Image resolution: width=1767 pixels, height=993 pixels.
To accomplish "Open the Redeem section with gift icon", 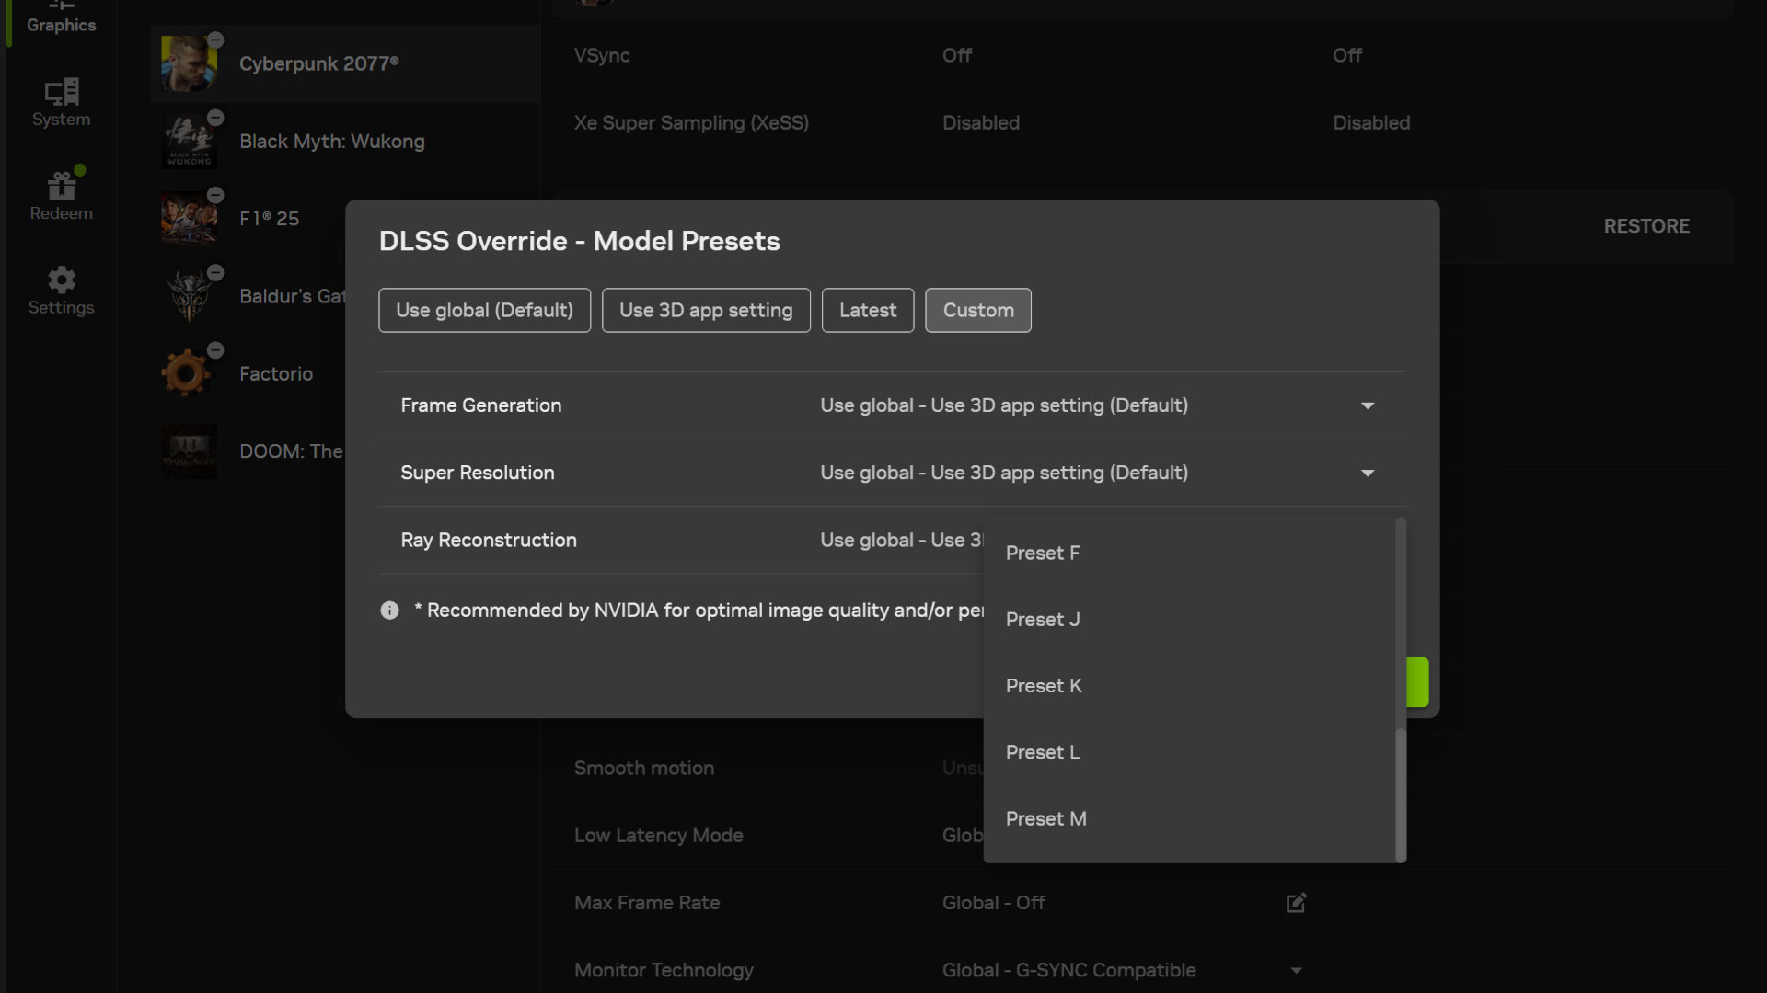I will [x=61, y=195].
